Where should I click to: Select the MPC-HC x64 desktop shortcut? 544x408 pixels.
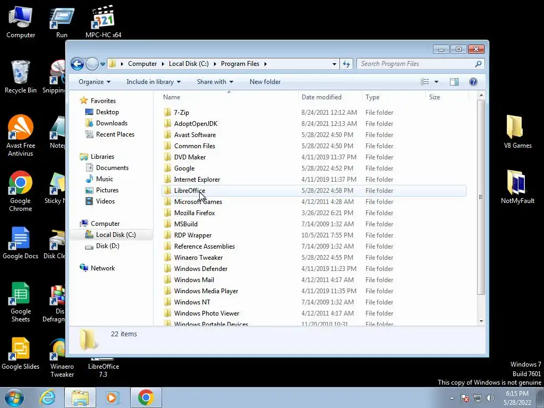point(104,22)
